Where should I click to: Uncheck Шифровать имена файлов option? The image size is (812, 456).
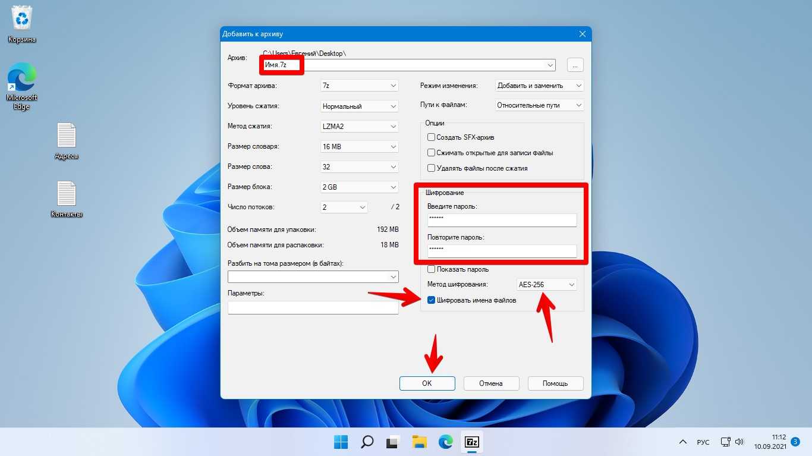[x=432, y=300]
